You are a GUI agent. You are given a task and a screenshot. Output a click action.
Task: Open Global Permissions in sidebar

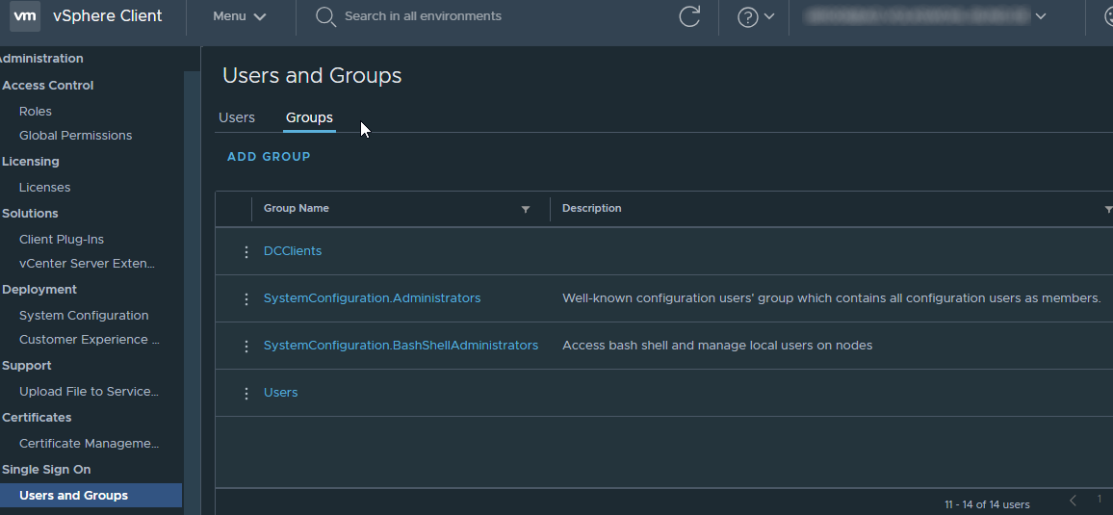(x=75, y=136)
